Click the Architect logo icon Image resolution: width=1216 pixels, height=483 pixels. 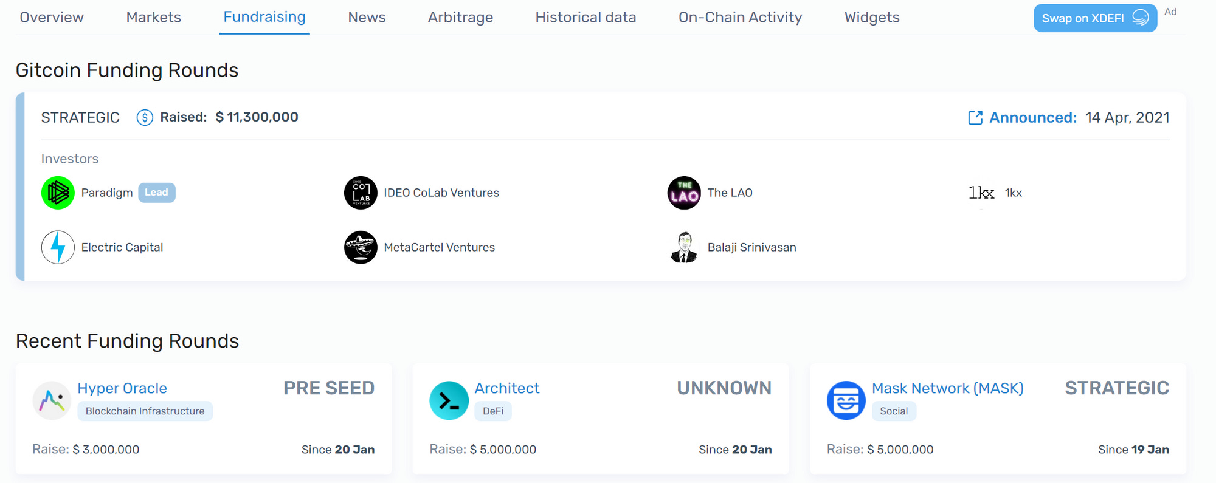449,400
